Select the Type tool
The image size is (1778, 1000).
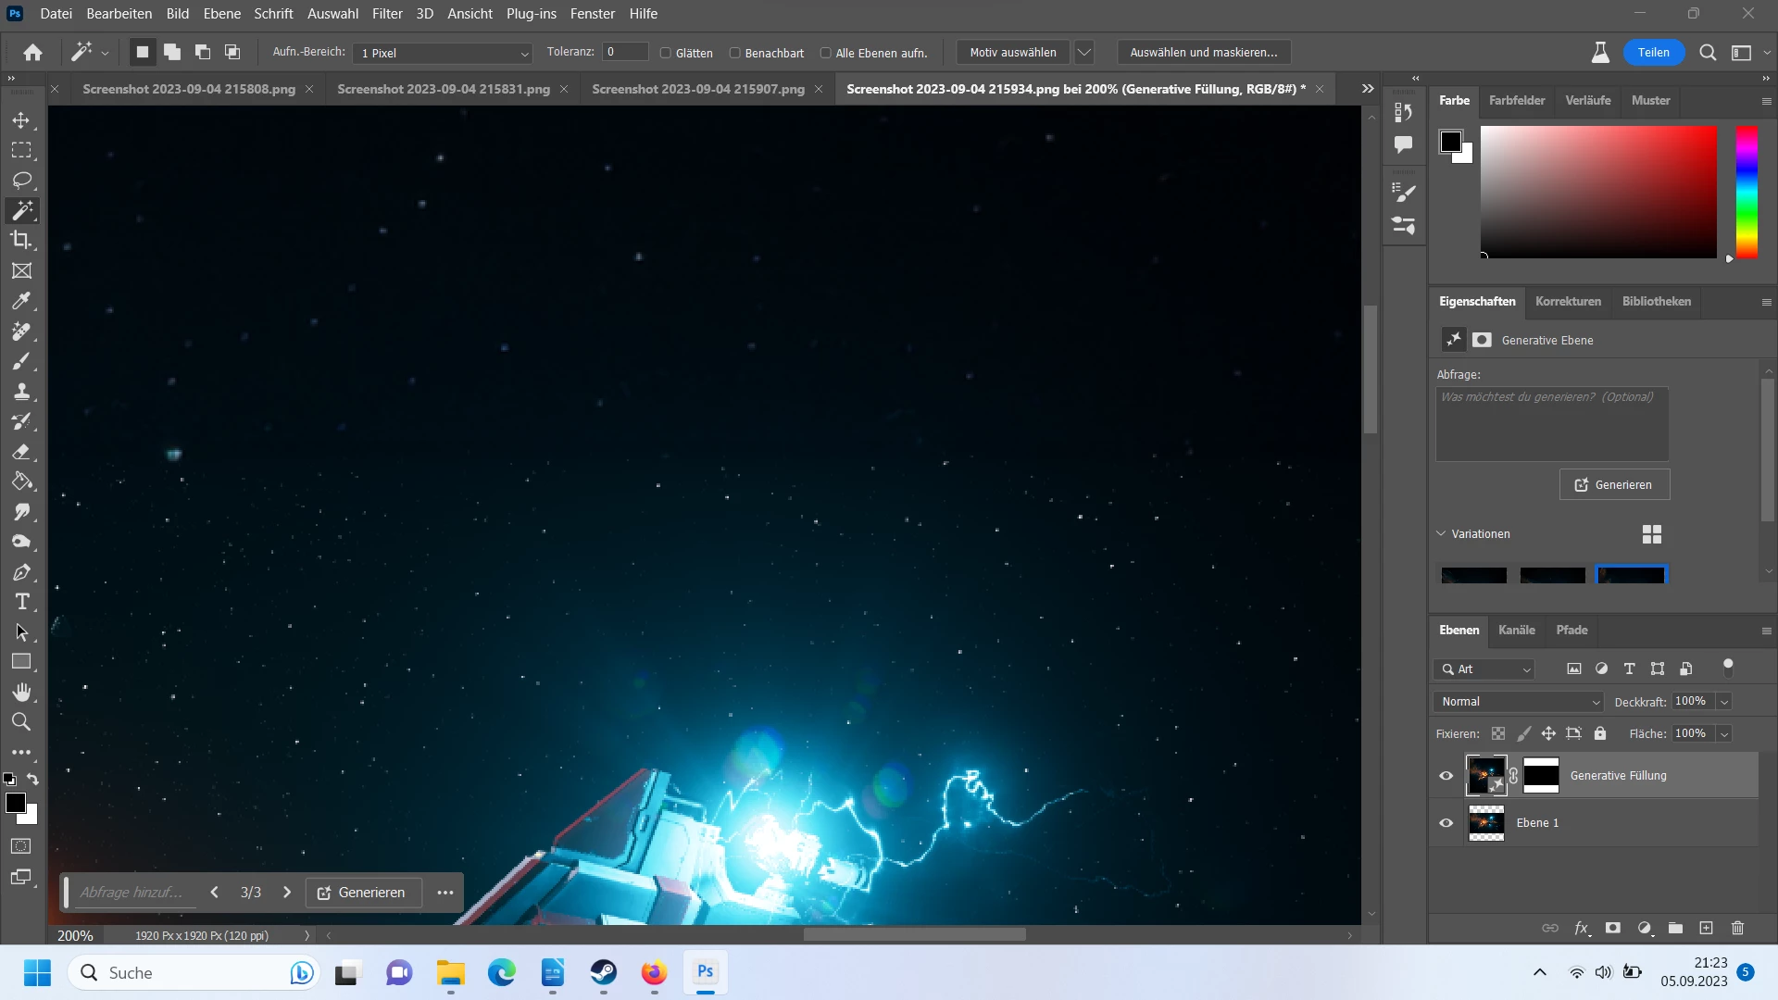pos(21,603)
